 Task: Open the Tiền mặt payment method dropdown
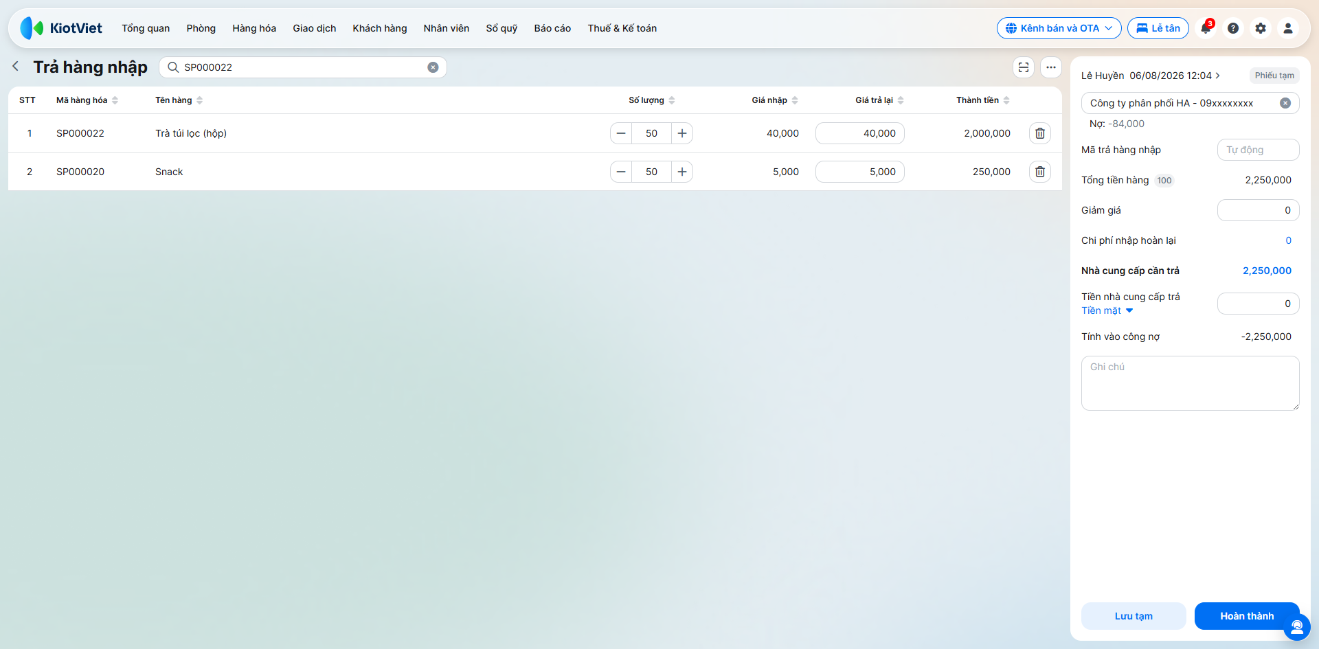[1107, 310]
